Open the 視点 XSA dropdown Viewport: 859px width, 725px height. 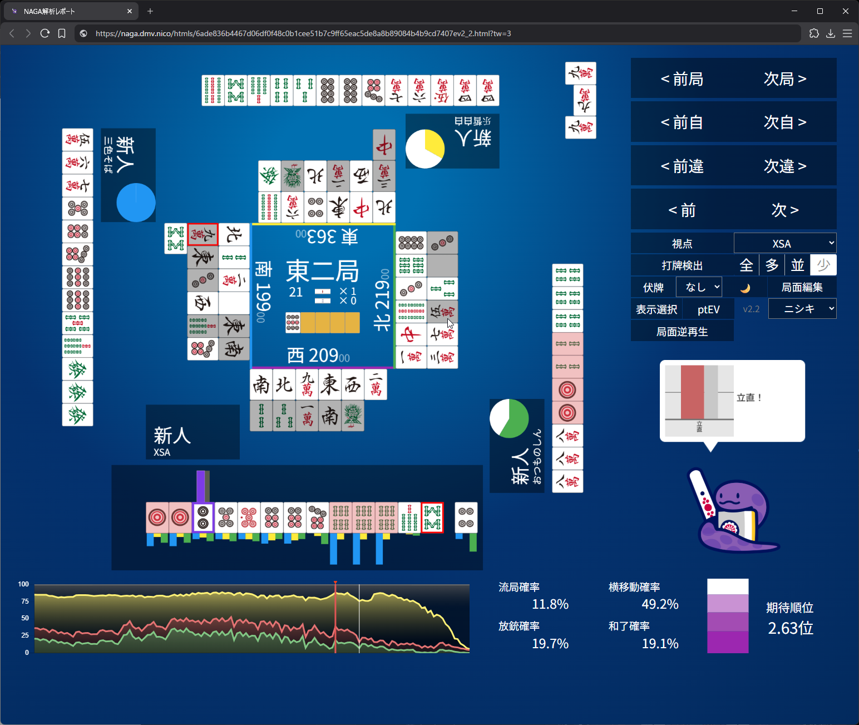click(x=785, y=244)
